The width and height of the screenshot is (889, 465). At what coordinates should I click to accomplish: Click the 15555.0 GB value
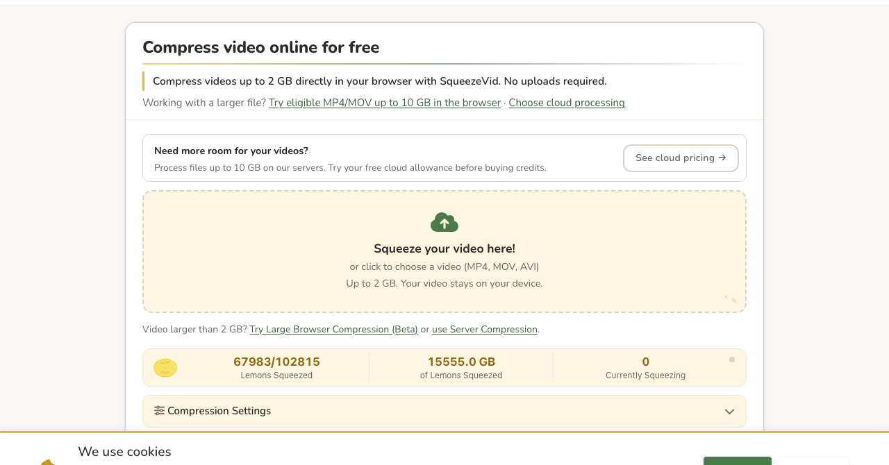(461, 362)
